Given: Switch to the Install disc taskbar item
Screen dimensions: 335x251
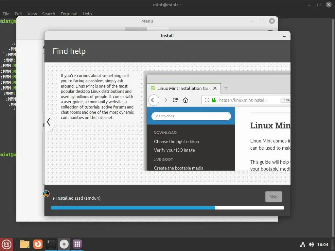Looking at the screenshot, I should [64, 244].
